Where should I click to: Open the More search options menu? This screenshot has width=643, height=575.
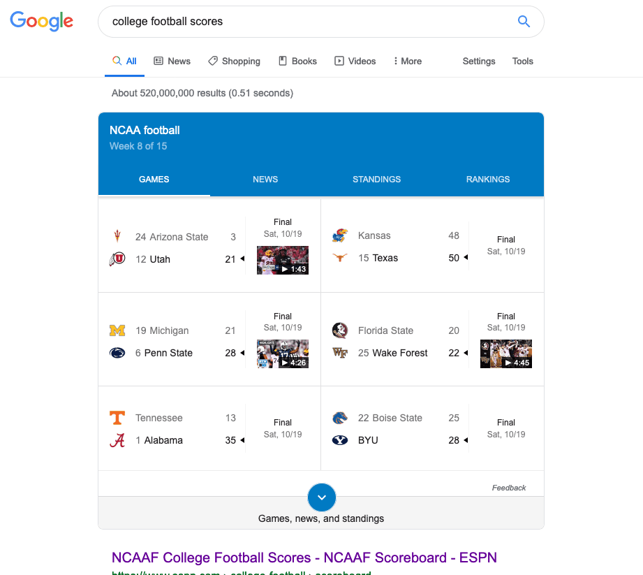point(408,61)
